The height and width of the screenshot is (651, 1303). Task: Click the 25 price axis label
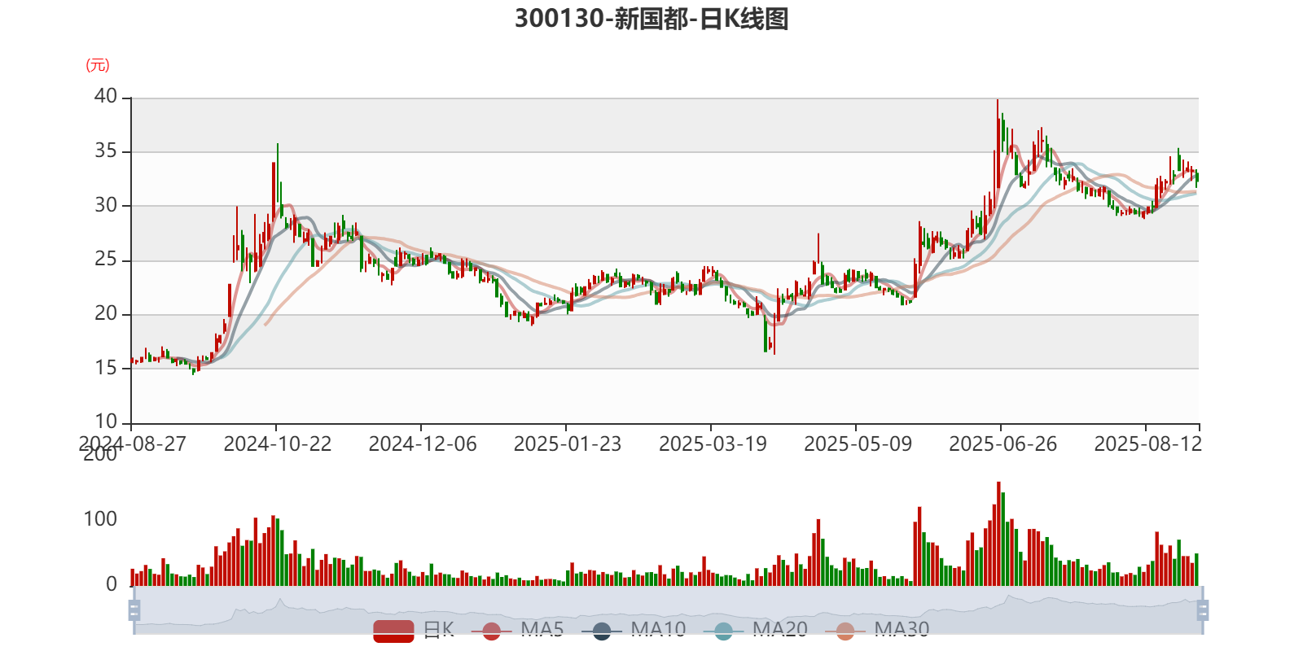pyautogui.click(x=106, y=259)
